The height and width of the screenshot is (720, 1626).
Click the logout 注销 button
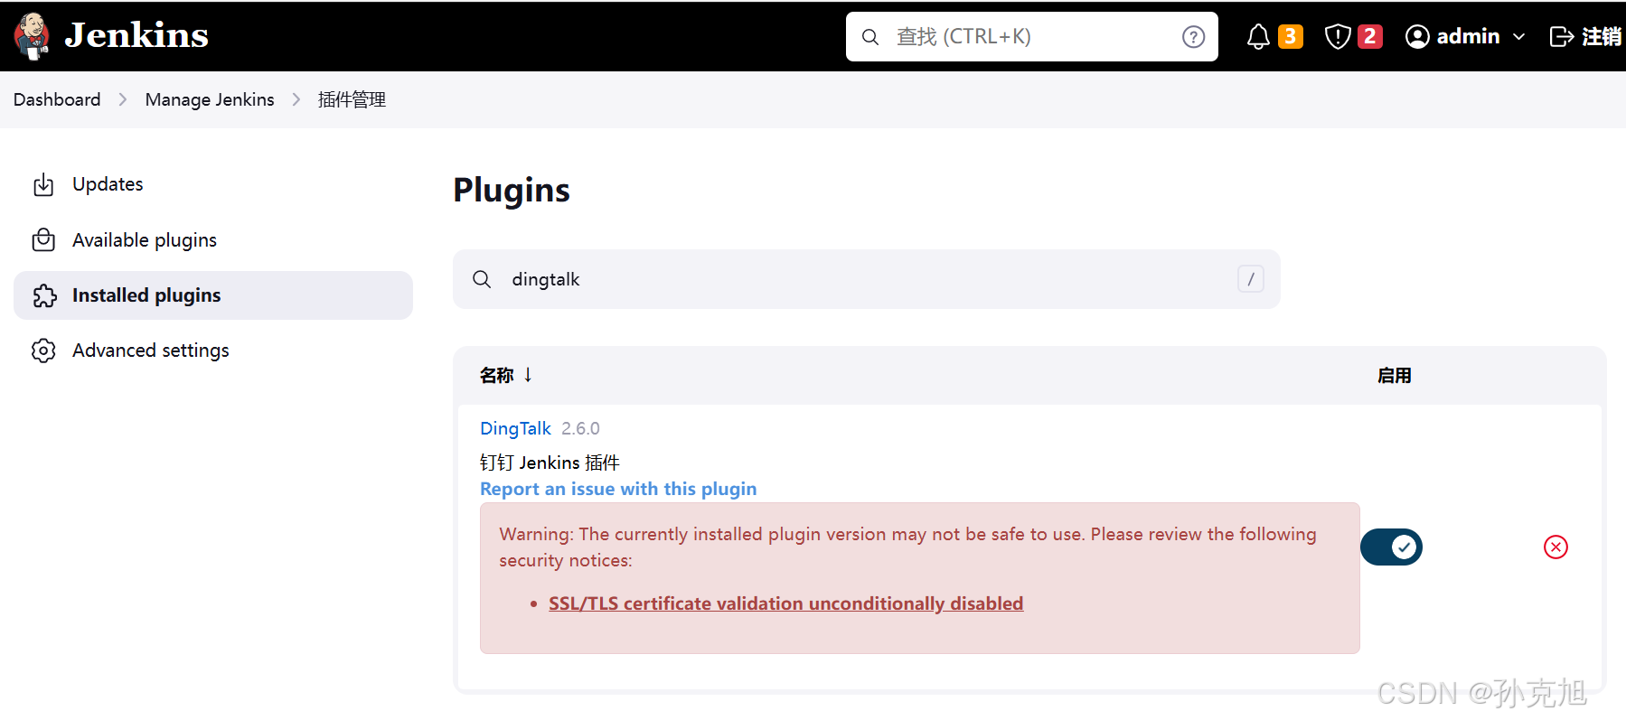1585,36
